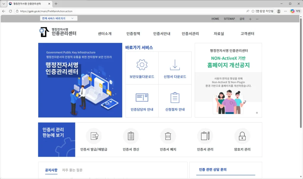303x179 pixels.
Task: Switch to the 자주 묻는 질문 tab
Action: pyautogui.click(x=72, y=170)
